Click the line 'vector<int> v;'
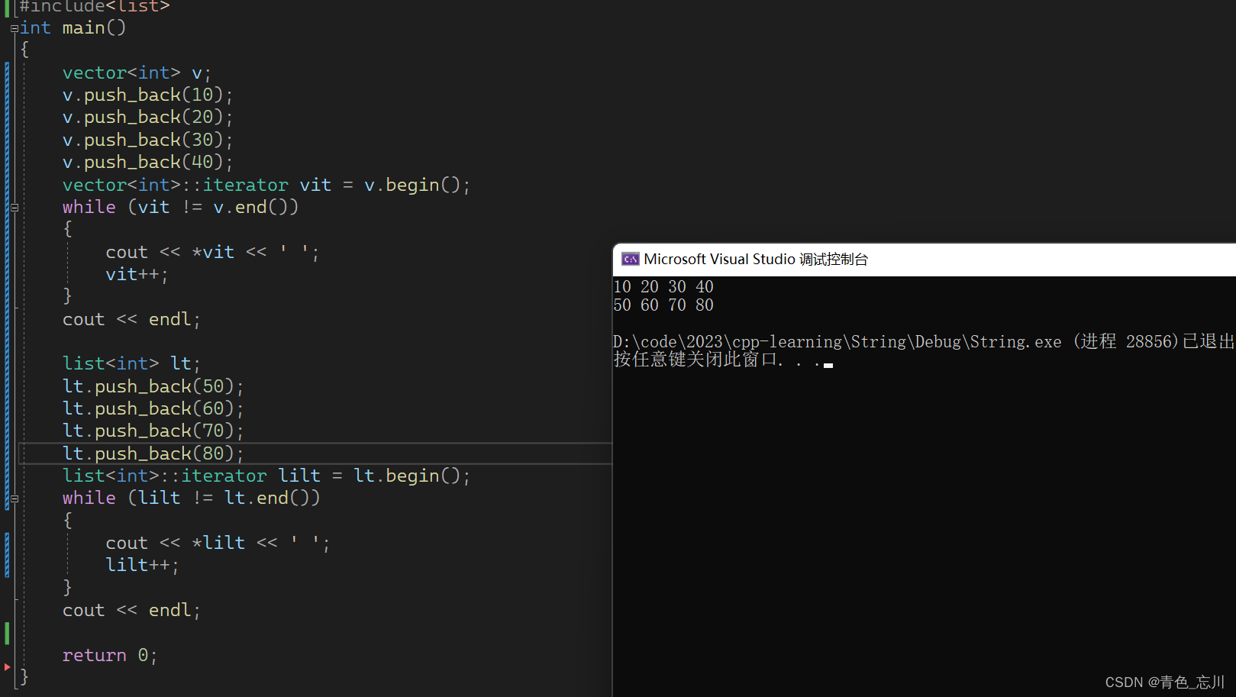The image size is (1236, 697). coord(137,73)
